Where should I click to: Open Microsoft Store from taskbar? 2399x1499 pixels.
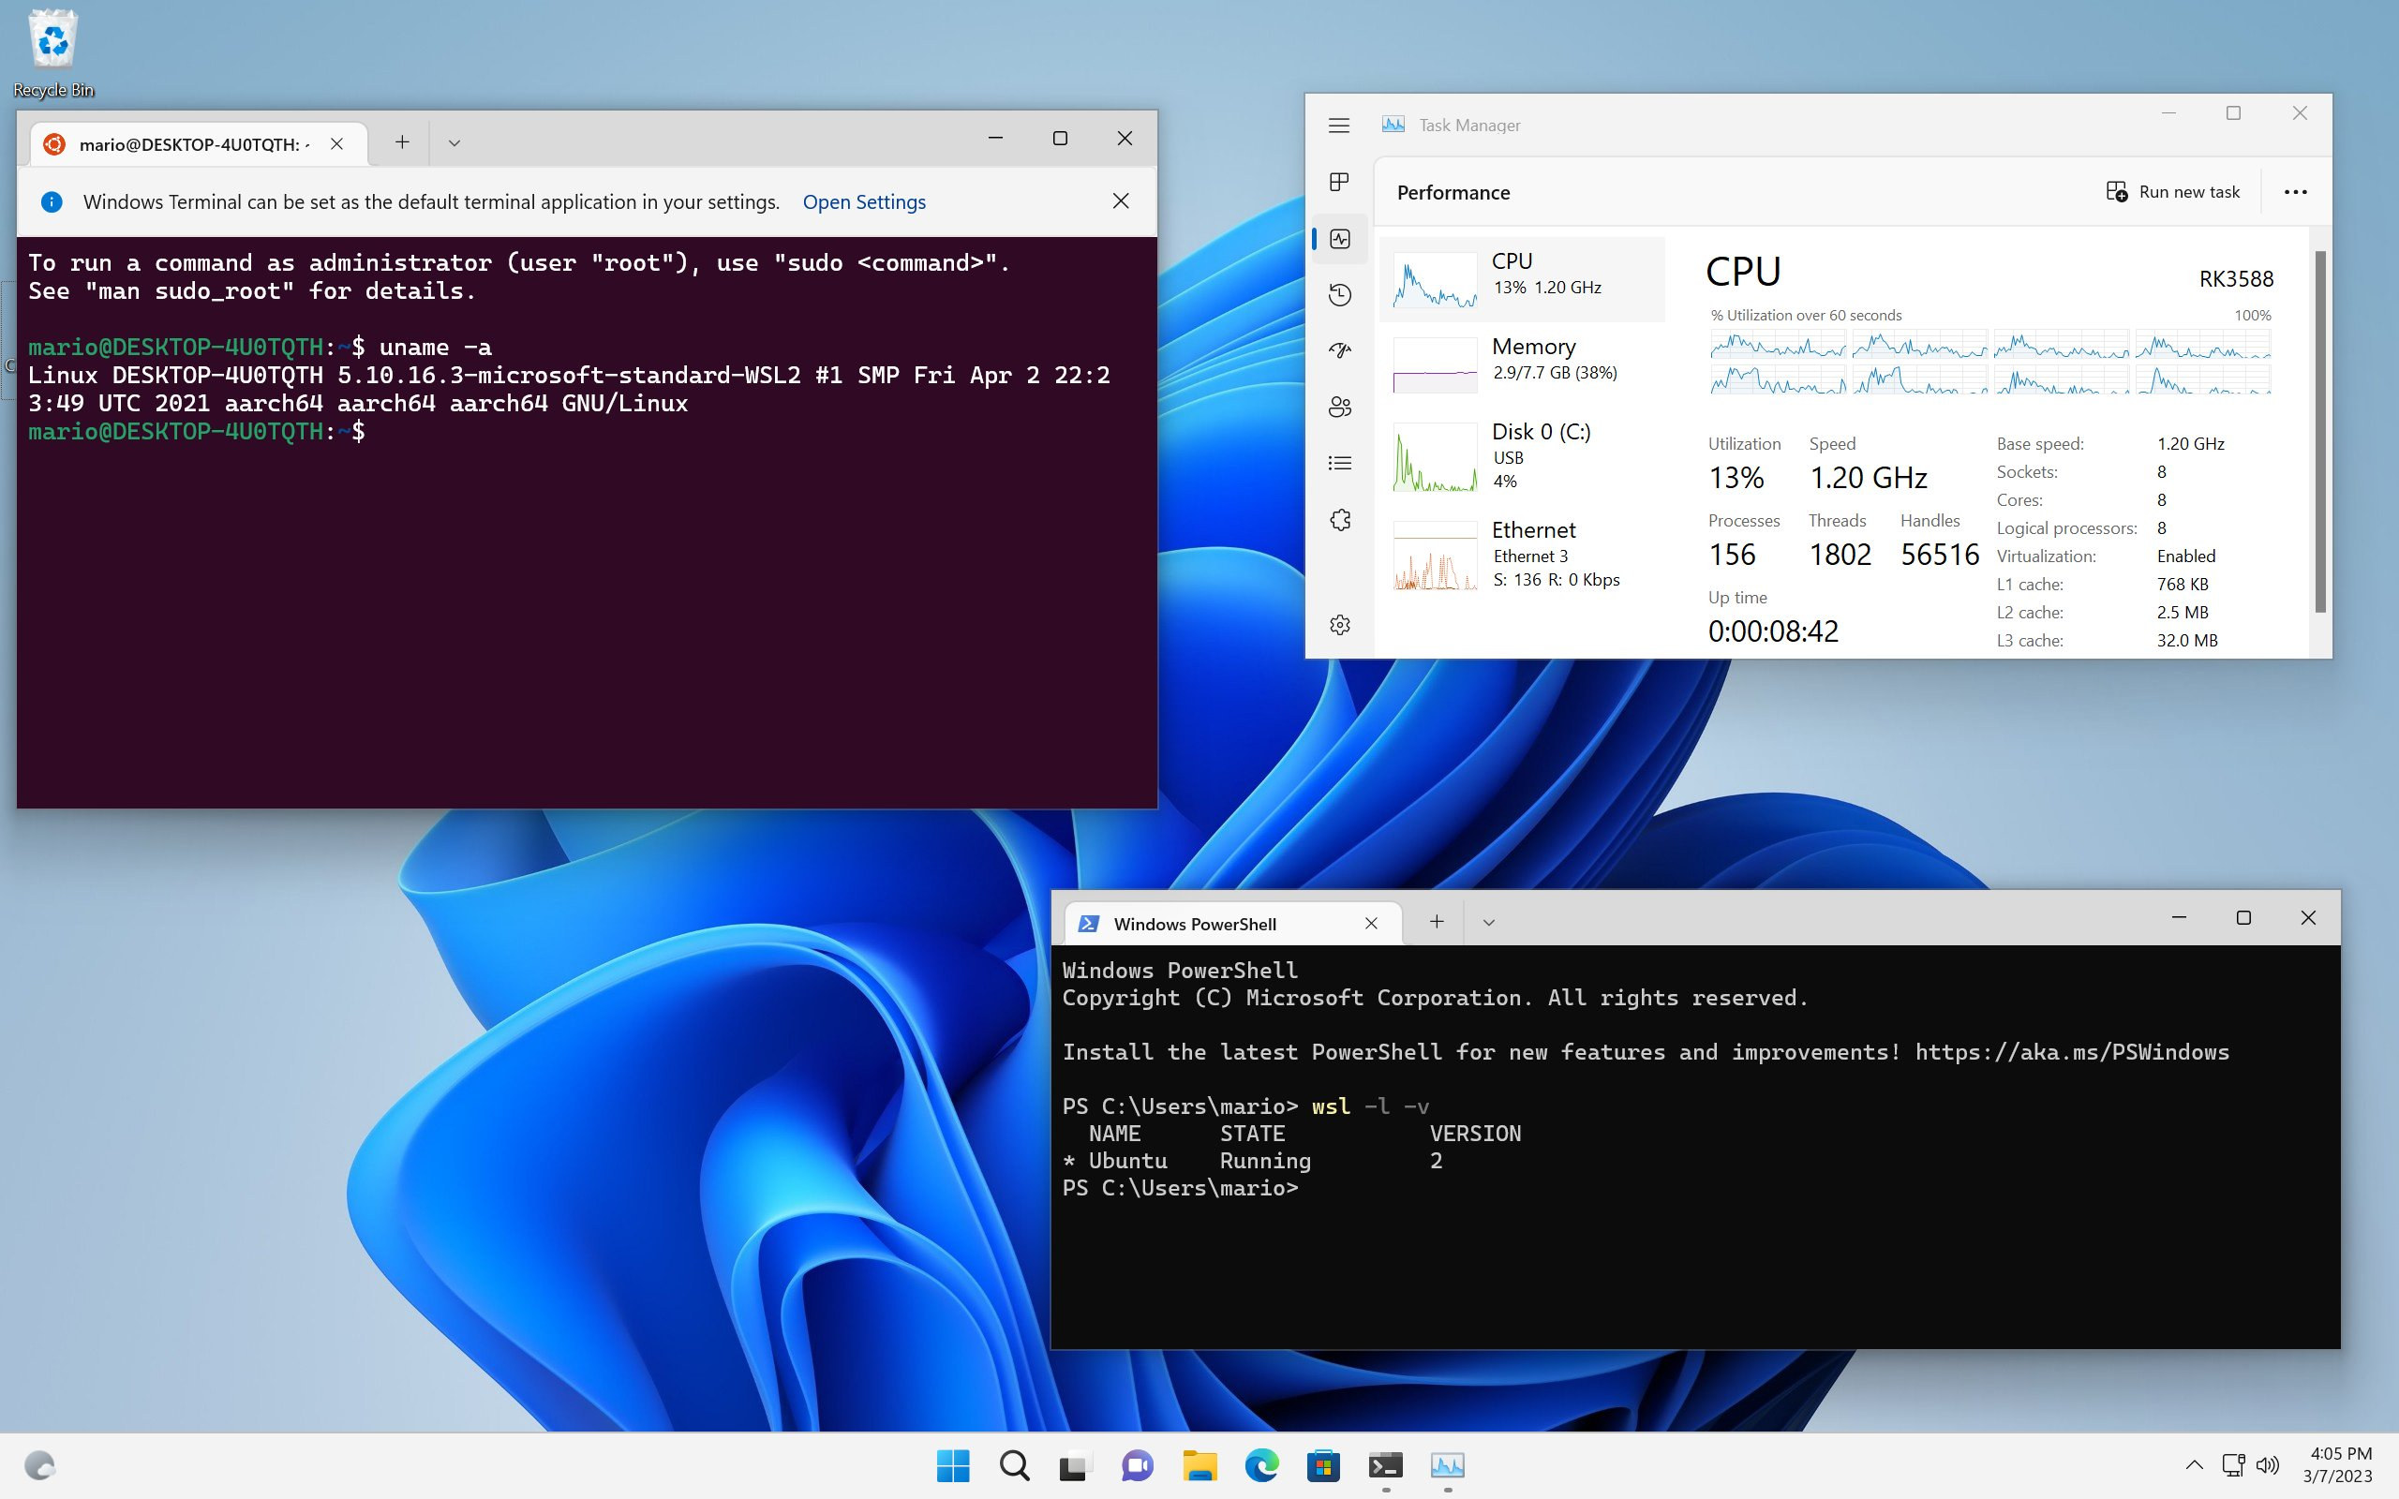1322,1465
